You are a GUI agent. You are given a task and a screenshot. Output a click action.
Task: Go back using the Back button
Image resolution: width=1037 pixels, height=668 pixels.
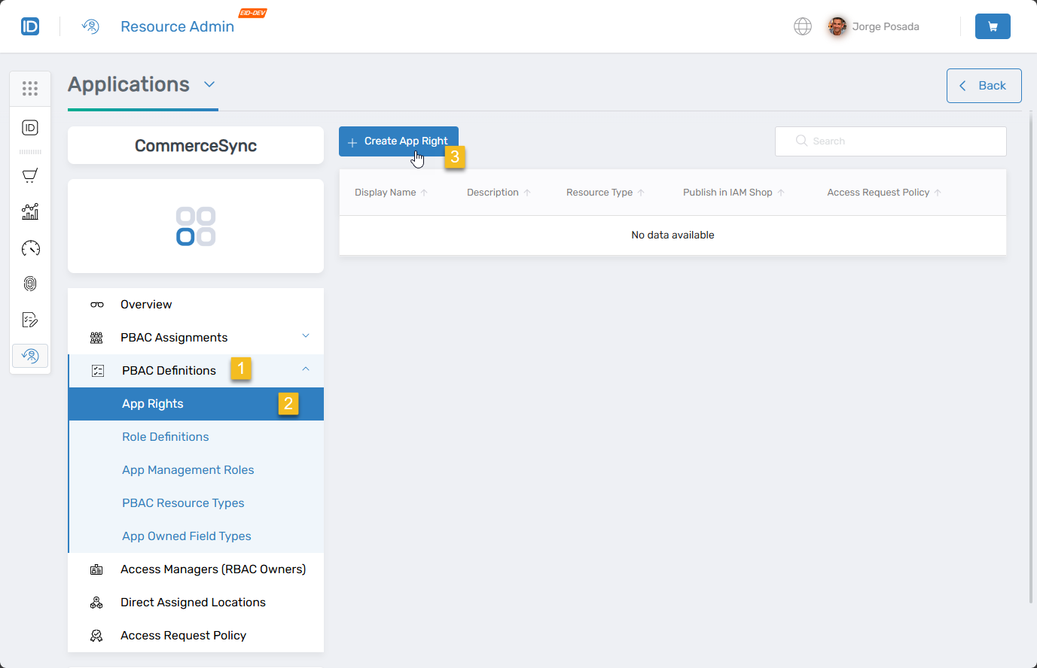984,86
